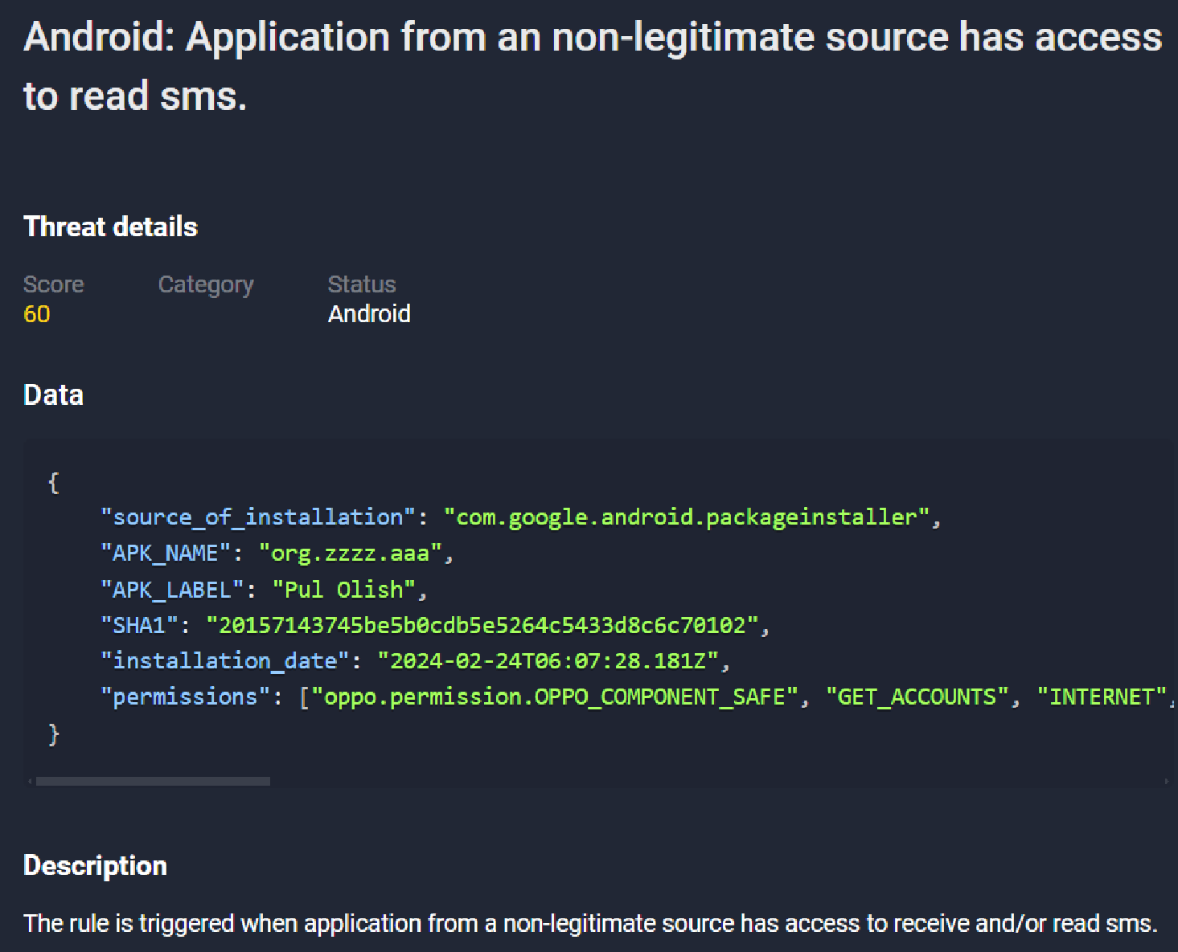Click the "permissions" key
1178x952 pixels.
pyautogui.click(x=185, y=697)
